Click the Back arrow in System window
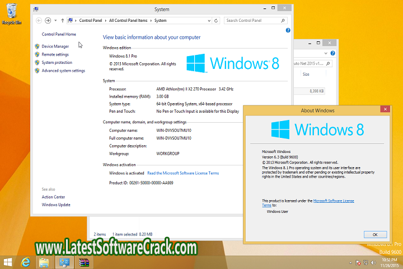 [x=39, y=20]
